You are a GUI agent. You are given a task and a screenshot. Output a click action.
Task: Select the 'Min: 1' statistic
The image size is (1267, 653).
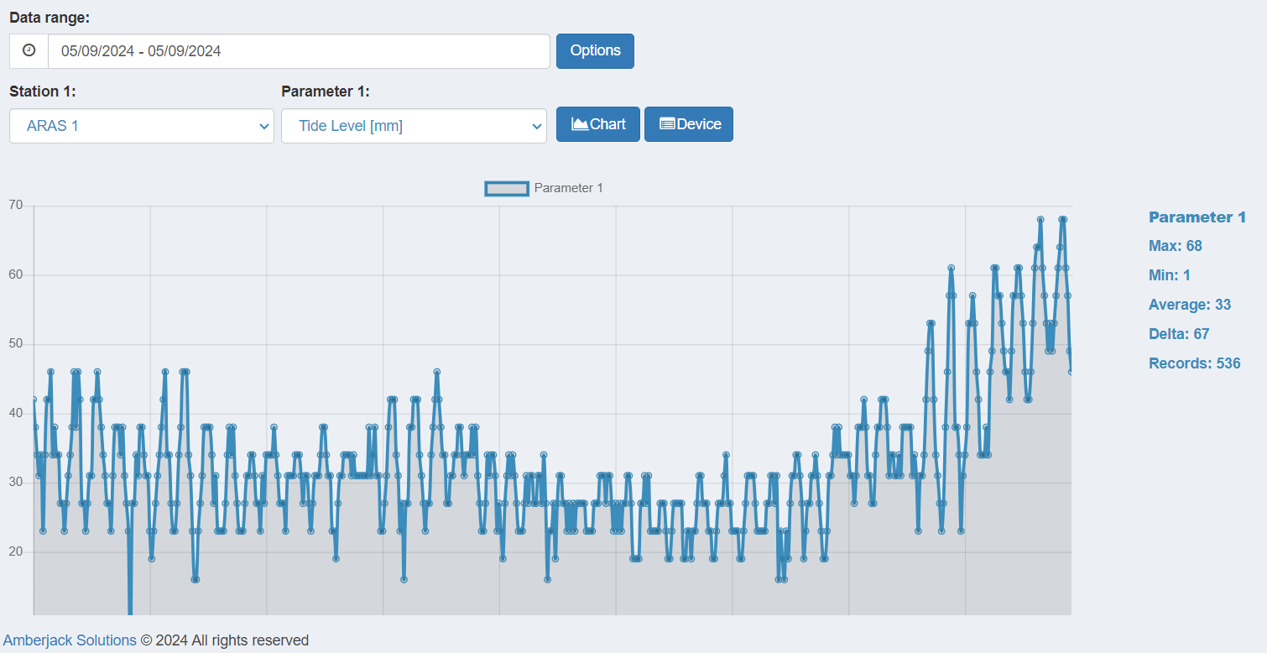pyautogui.click(x=1169, y=275)
